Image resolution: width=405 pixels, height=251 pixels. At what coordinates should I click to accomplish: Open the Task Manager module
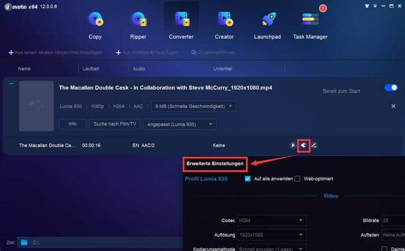310,25
